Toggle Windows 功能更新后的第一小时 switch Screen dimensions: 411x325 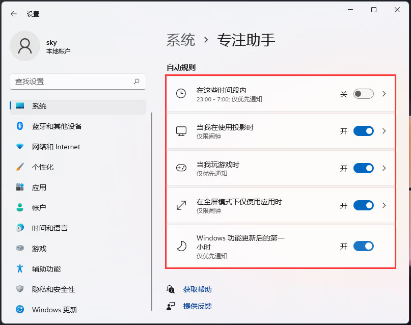[x=364, y=246]
